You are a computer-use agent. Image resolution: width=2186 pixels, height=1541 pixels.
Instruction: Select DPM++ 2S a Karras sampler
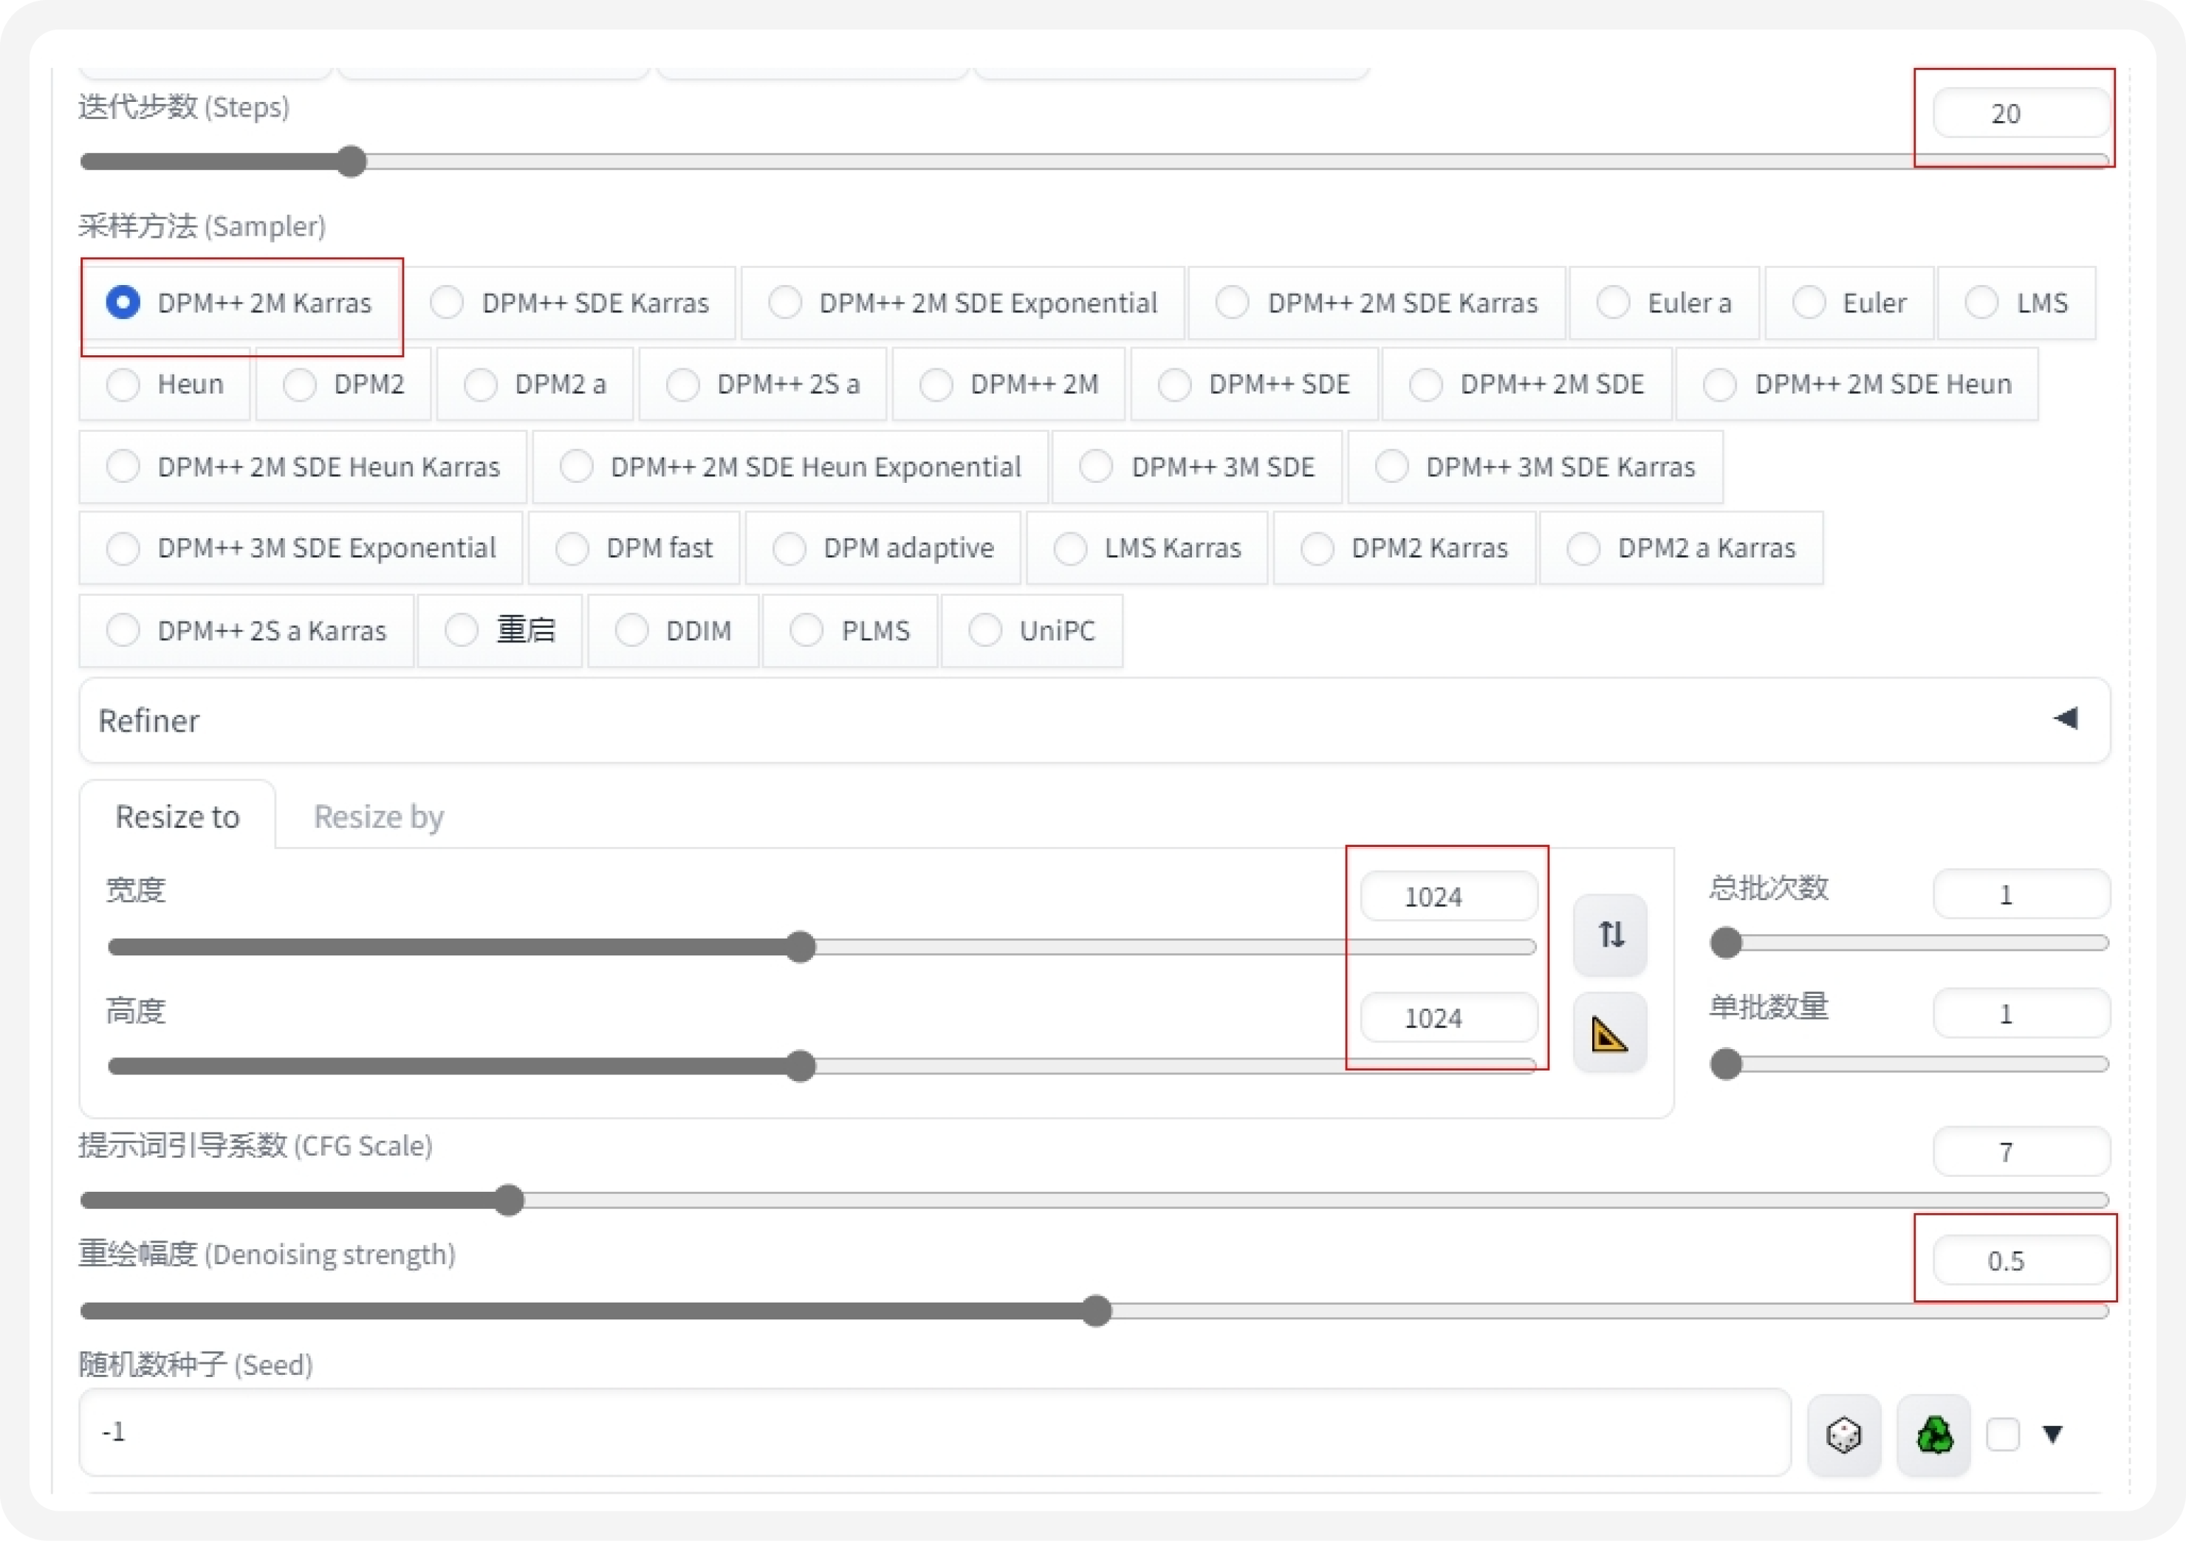coord(247,630)
